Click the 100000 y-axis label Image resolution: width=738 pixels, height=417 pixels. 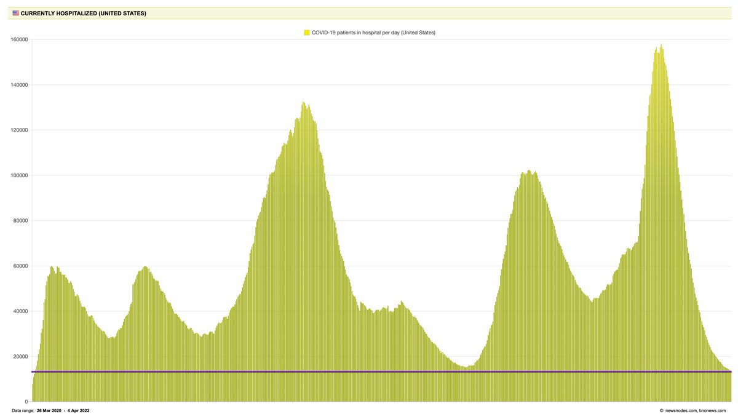click(20, 175)
